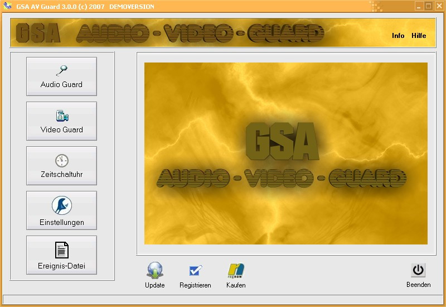Click the Update globe icon
This screenshot has width=446, height=307.
(155, 270)
